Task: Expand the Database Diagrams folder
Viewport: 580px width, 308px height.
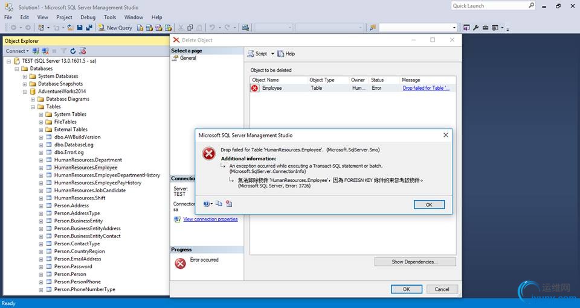Action: [33, 99]
